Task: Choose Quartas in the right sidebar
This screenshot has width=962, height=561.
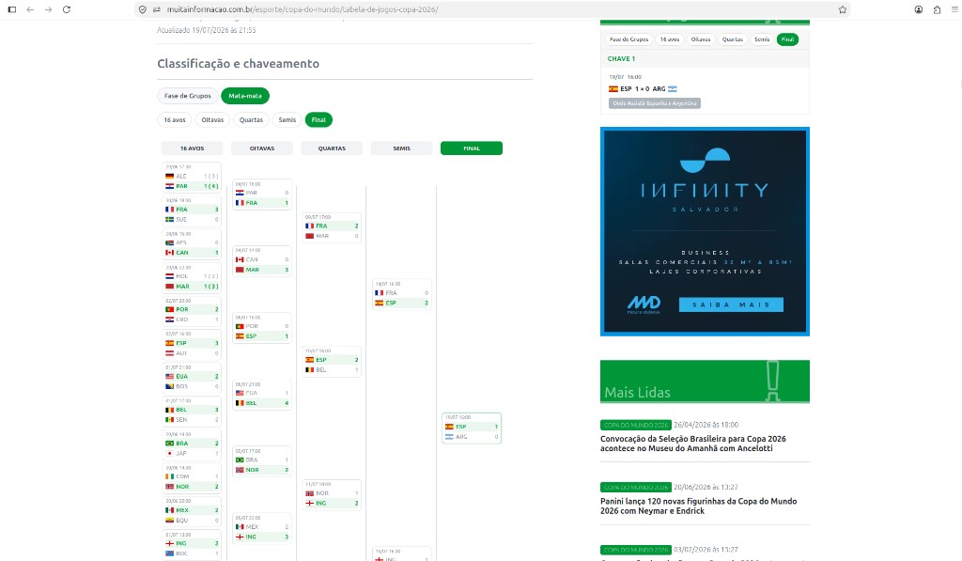Action: [733, 39]
